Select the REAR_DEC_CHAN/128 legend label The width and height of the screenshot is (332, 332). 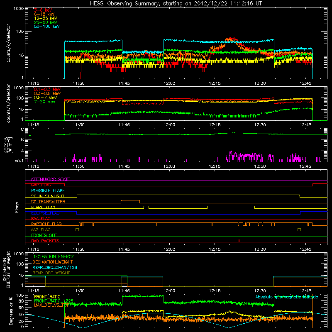(55, 267)
